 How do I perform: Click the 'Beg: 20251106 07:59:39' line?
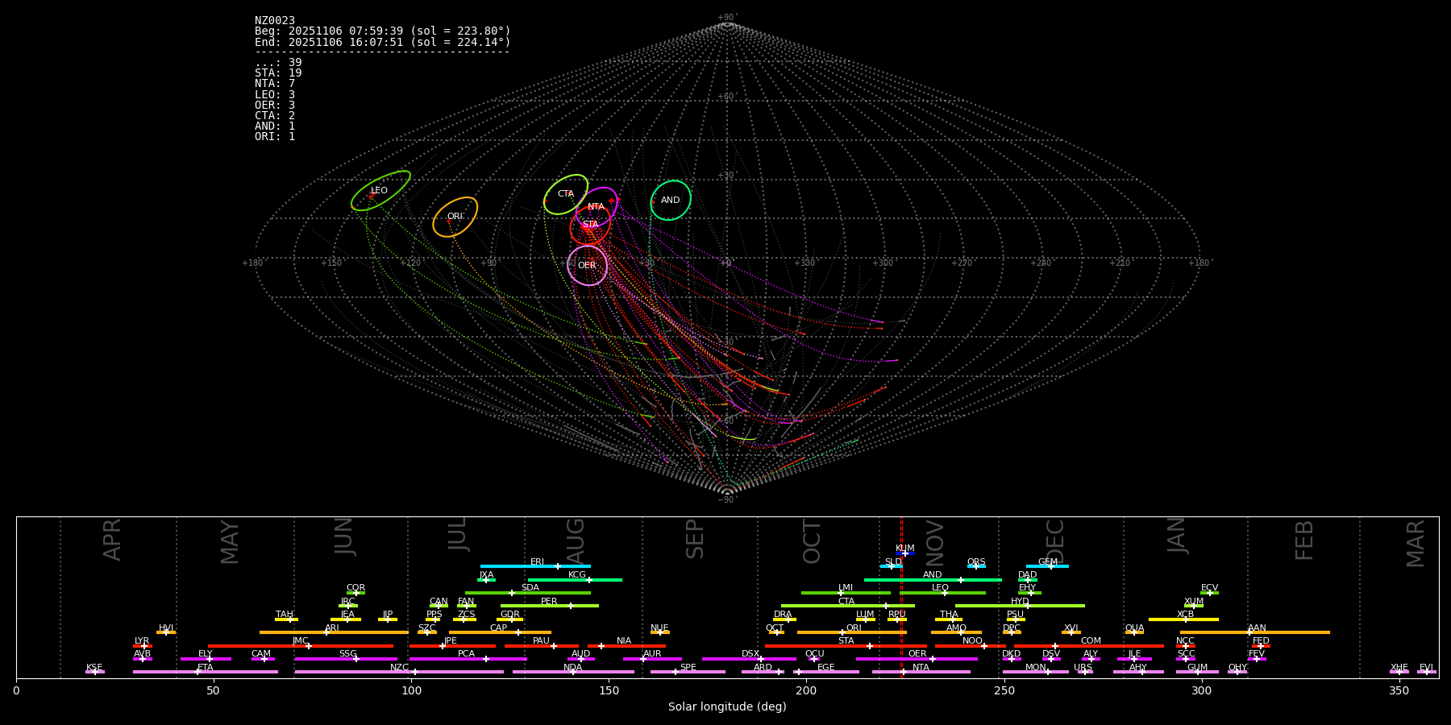(x=383, y=31)
